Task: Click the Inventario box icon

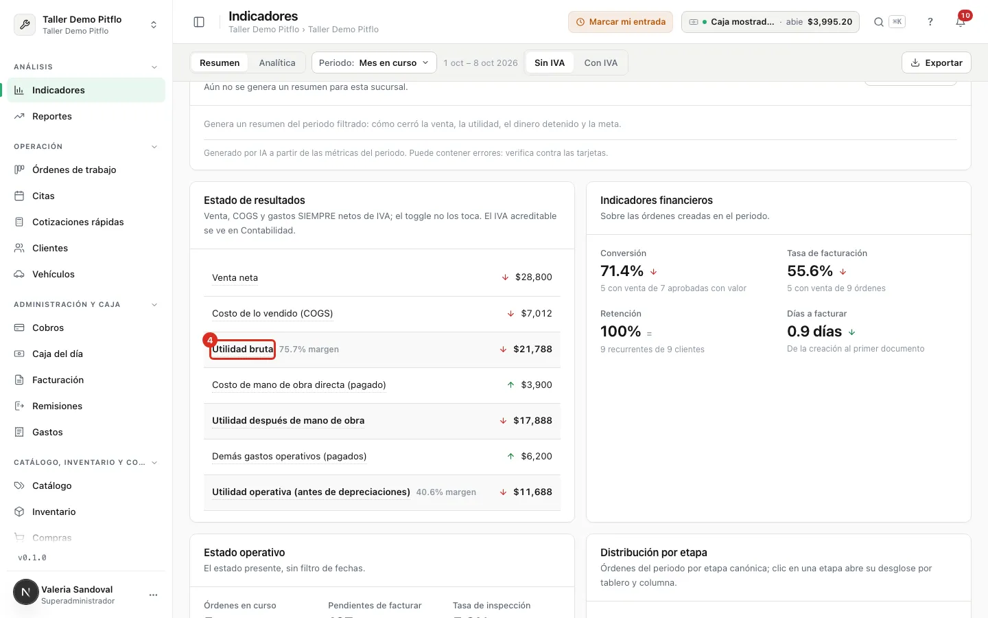Action: coord(19,512)
